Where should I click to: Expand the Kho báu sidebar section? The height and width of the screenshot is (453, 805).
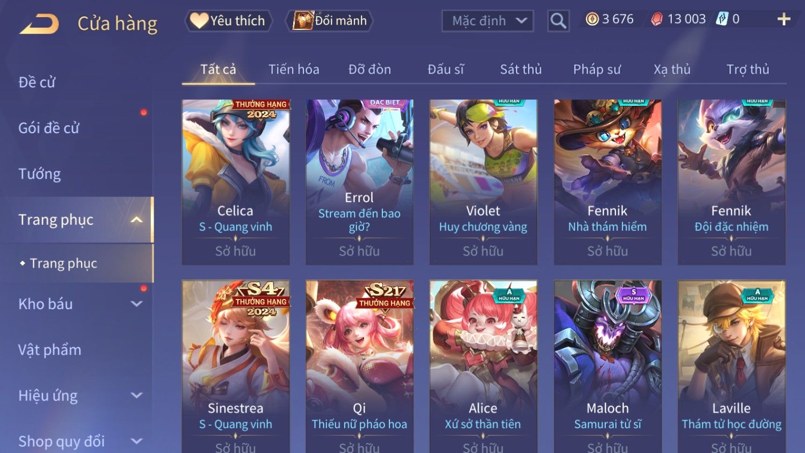tap(136, 304)
